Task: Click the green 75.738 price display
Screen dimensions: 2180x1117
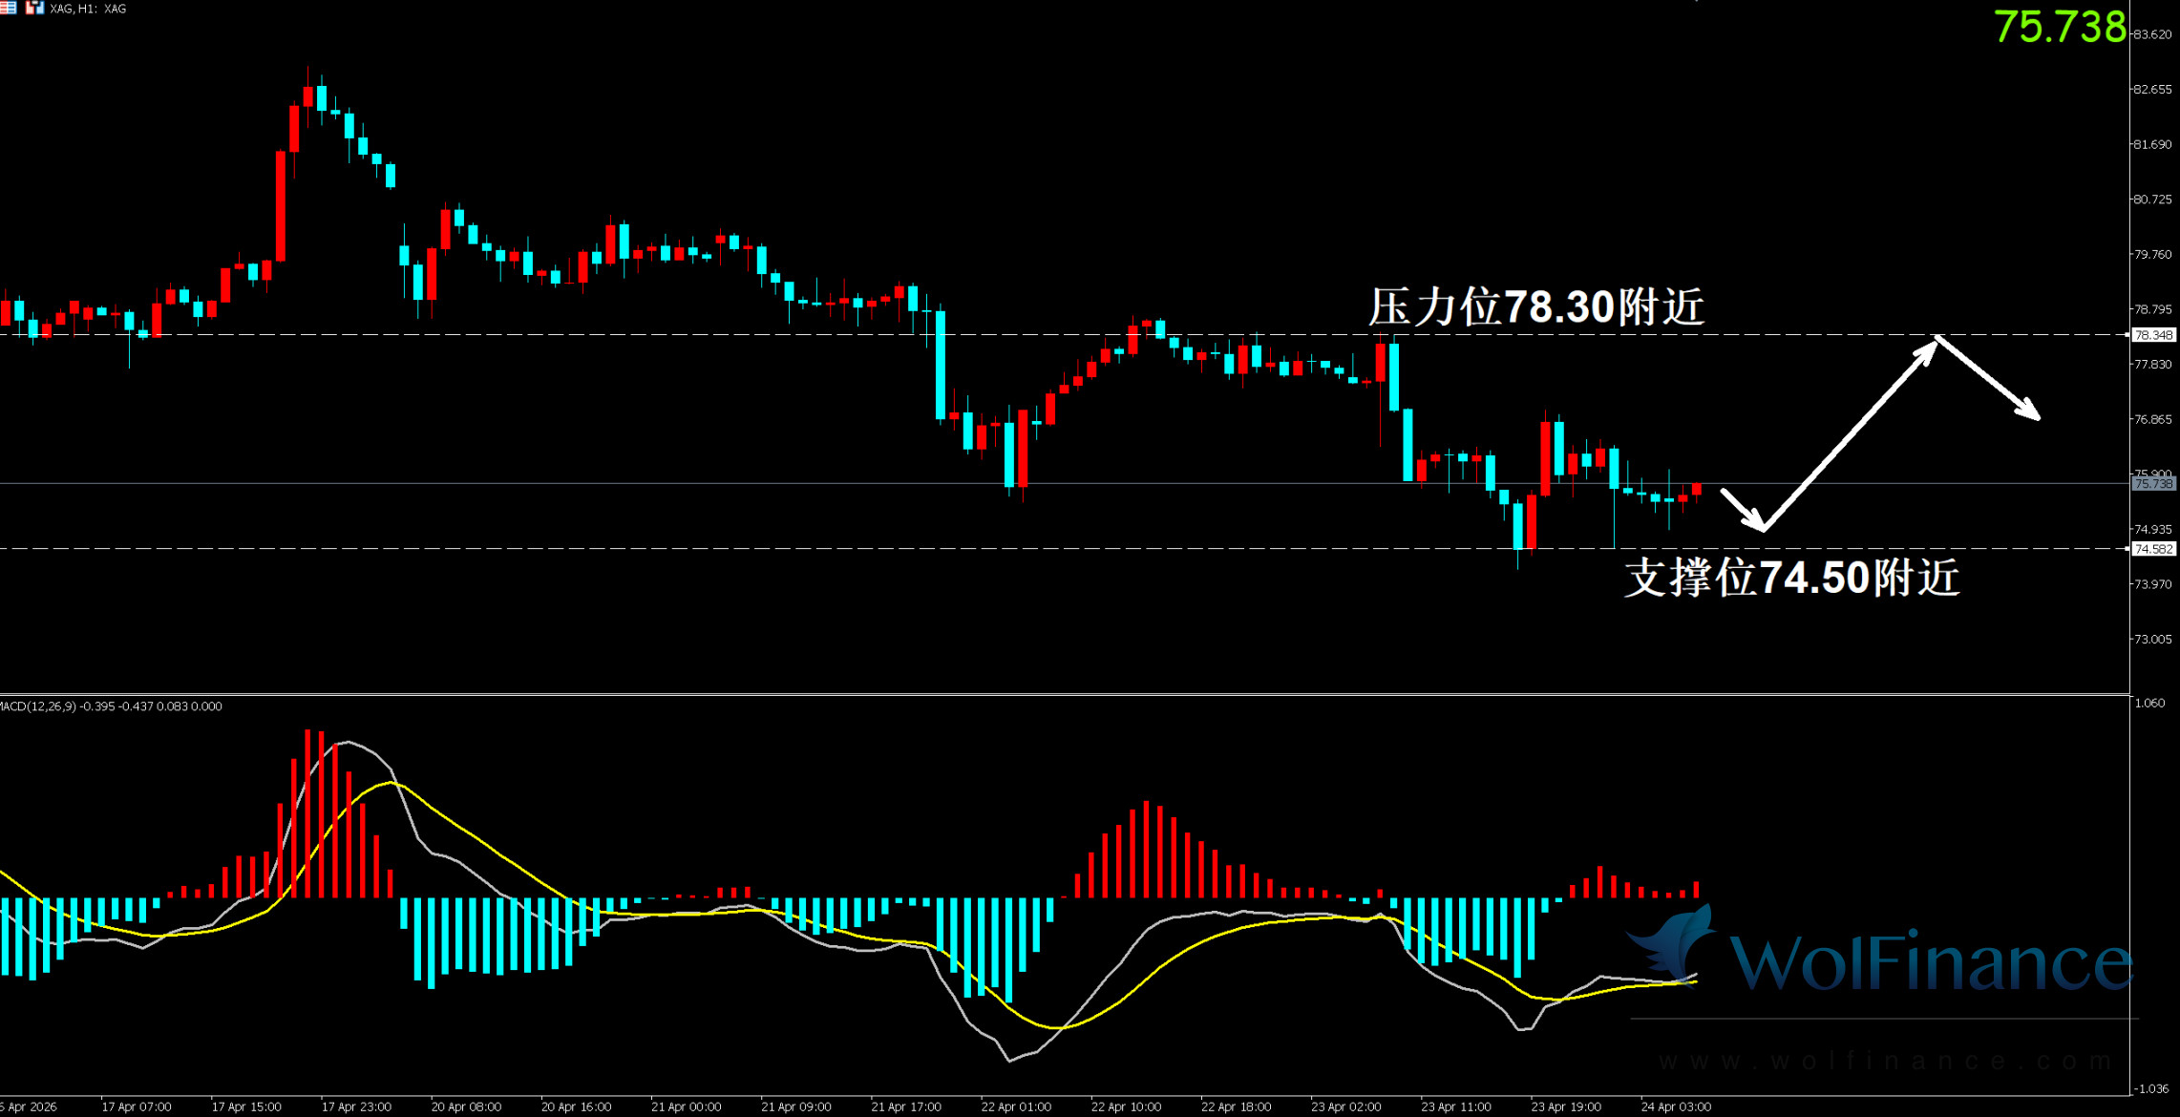Action: click(2060, 27)
